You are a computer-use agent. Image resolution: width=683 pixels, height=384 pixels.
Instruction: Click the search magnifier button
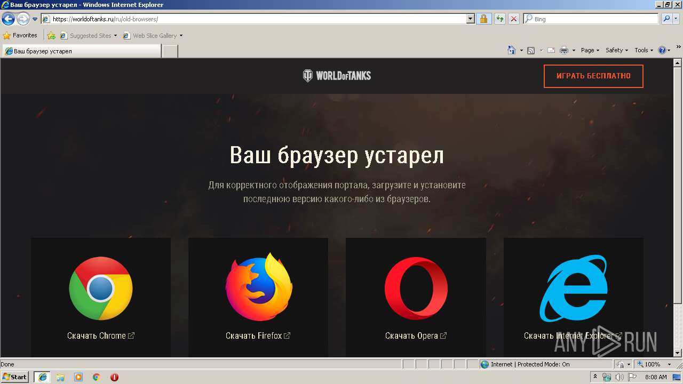666,19
